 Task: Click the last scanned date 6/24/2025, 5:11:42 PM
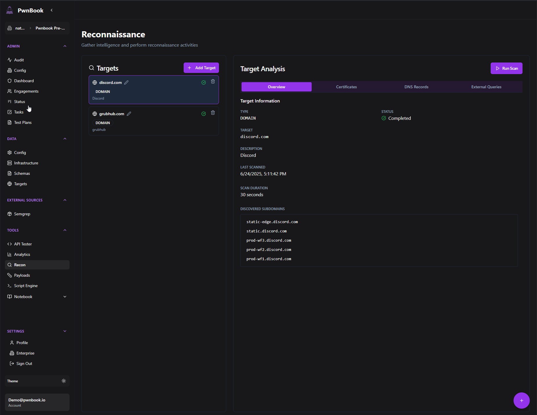point(263,174)
